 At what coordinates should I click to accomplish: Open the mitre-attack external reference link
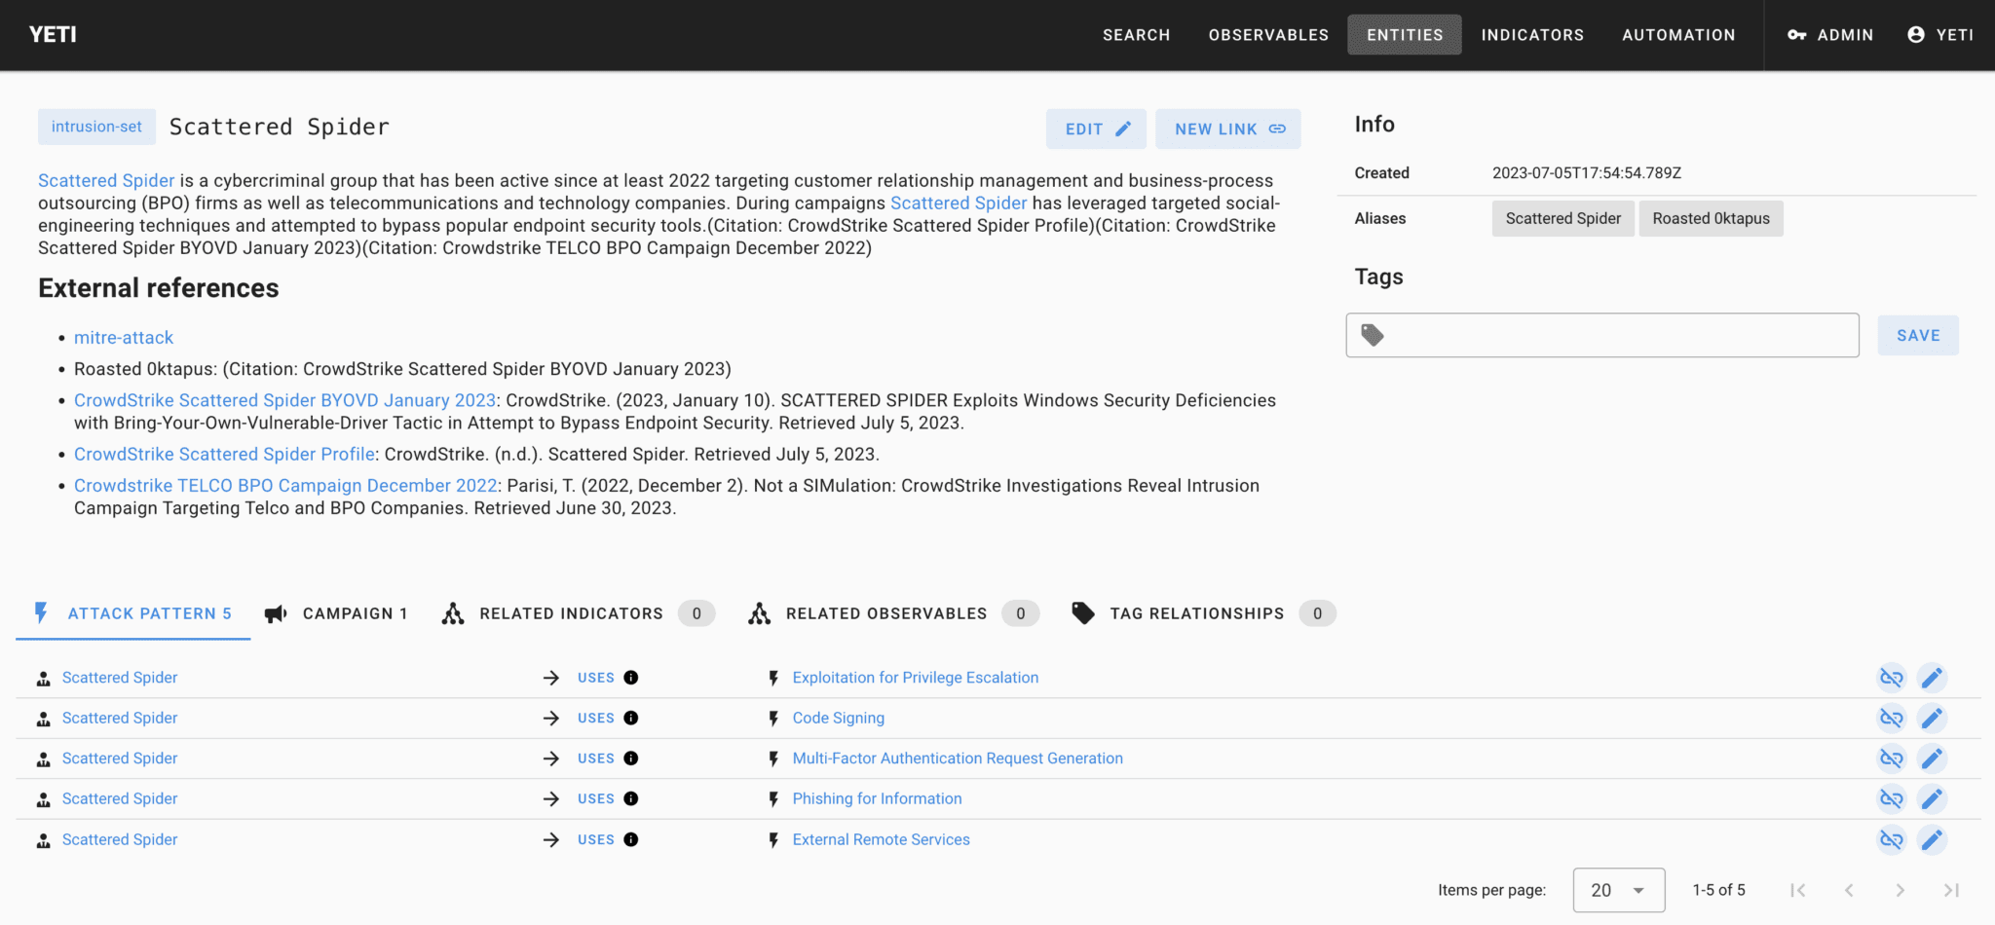pyautogui.click(x=123, y=337)
